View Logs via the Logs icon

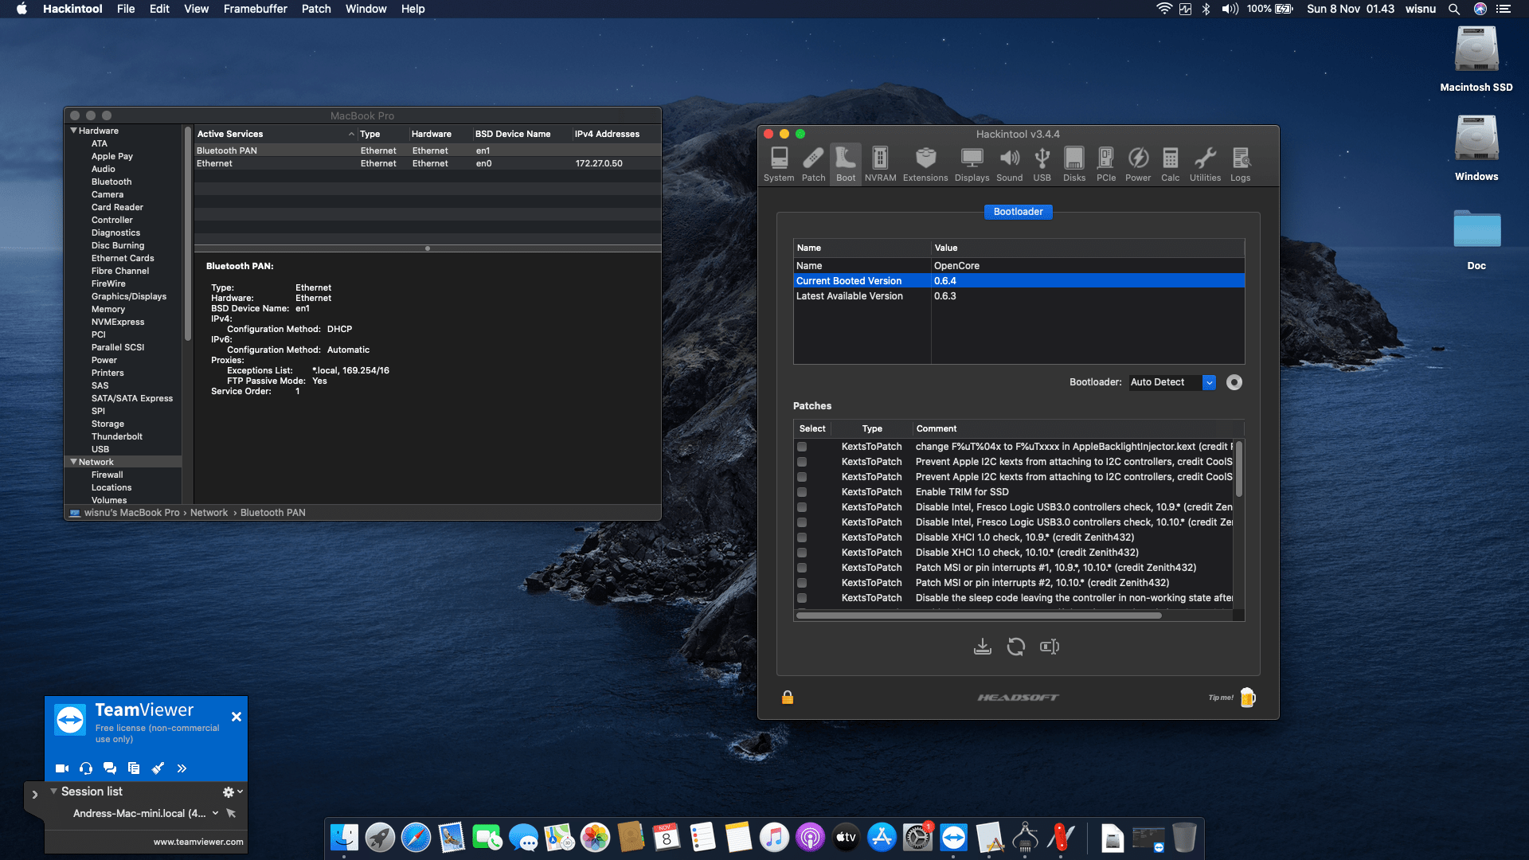pos(1240,163)
